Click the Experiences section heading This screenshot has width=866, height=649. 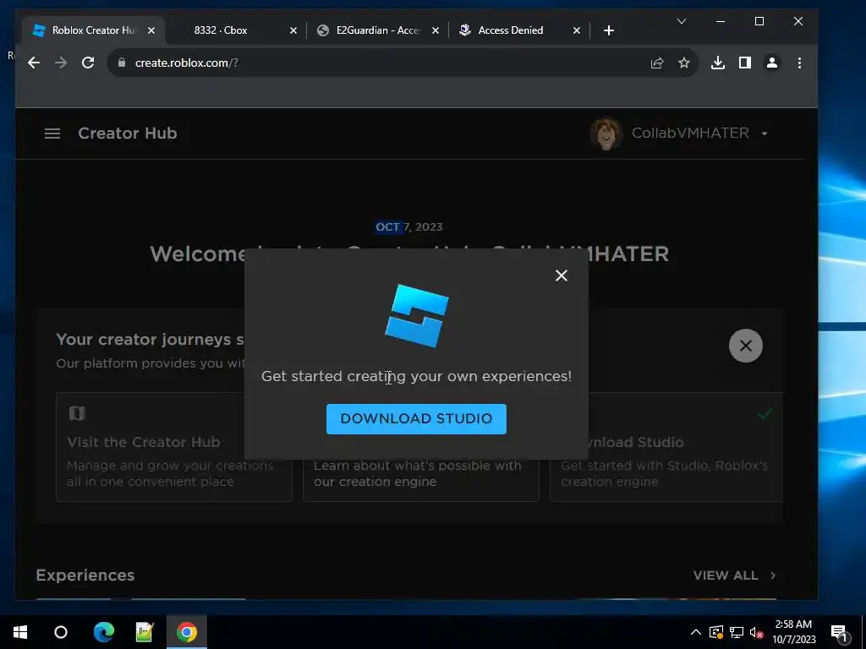tap(85, 575)
